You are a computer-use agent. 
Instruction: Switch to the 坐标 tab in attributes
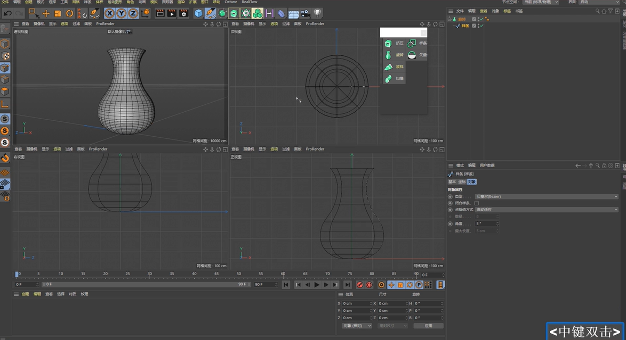[x=461, y=181]
